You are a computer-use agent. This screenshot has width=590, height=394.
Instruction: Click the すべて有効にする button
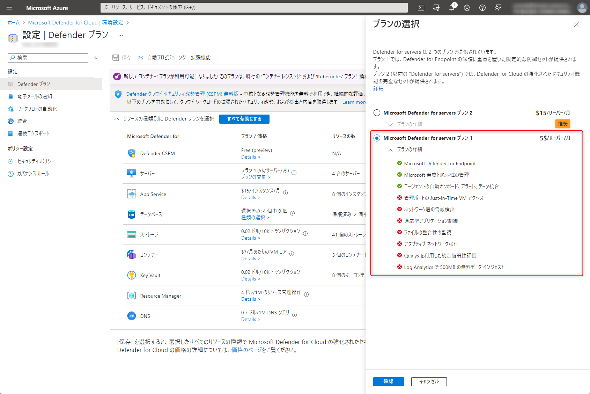(x=244, y=119)
